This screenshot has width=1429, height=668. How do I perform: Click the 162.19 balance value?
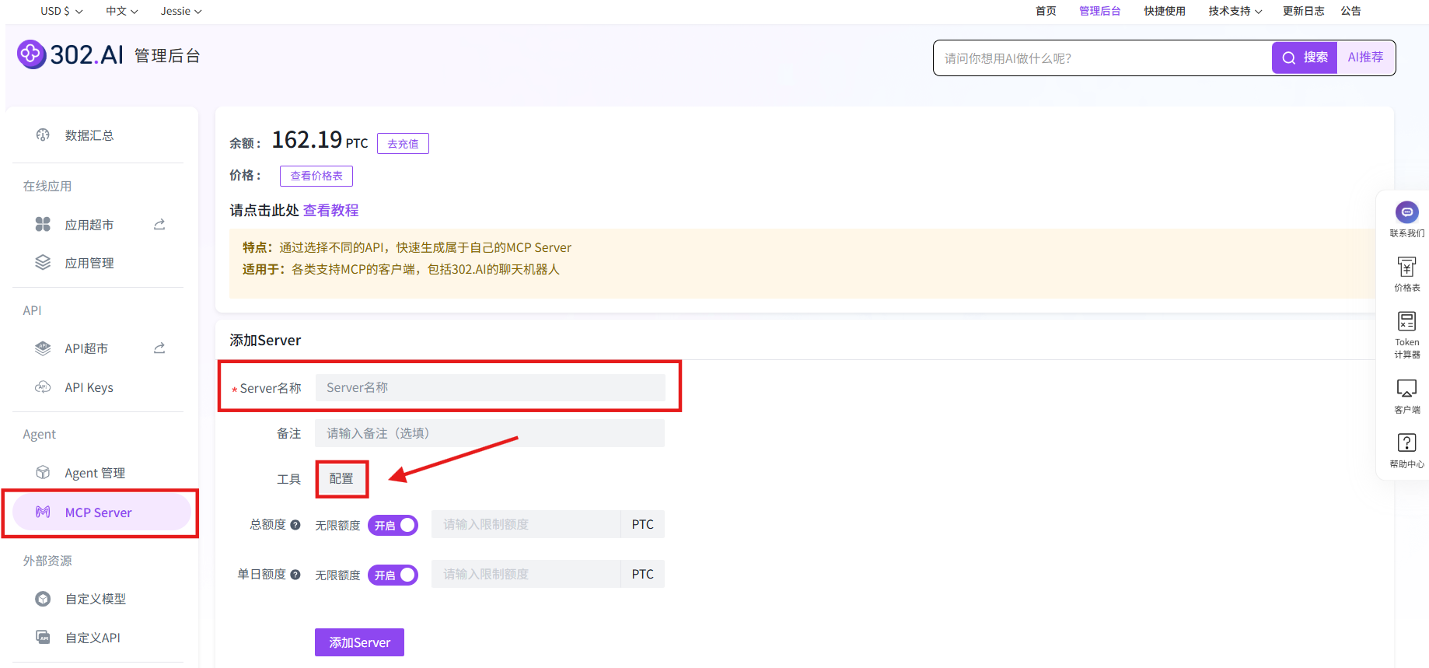(x=307, y=140)
